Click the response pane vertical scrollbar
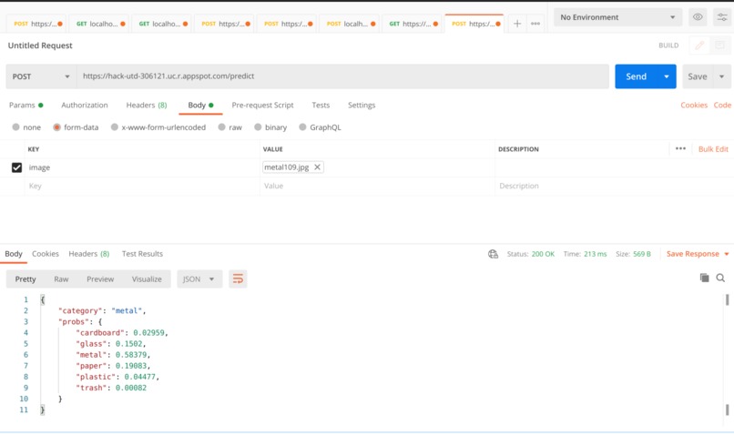Viewport: 734px width, 435px height. click(x=727, y=355)
